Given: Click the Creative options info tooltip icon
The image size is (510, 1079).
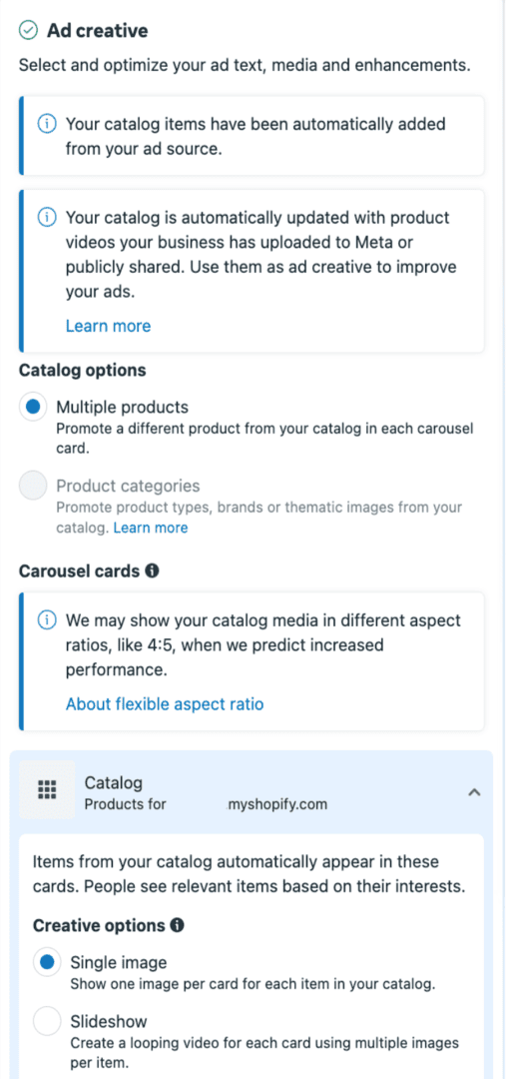Looking at the screenshot, I should [177, 925].
